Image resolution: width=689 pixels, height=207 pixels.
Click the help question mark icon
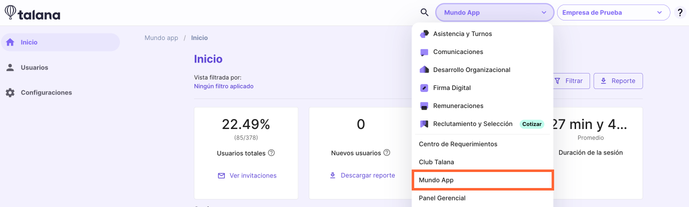(x=681, y=12)
